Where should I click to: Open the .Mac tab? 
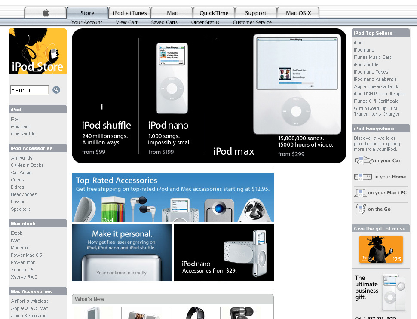coord(172,13)
